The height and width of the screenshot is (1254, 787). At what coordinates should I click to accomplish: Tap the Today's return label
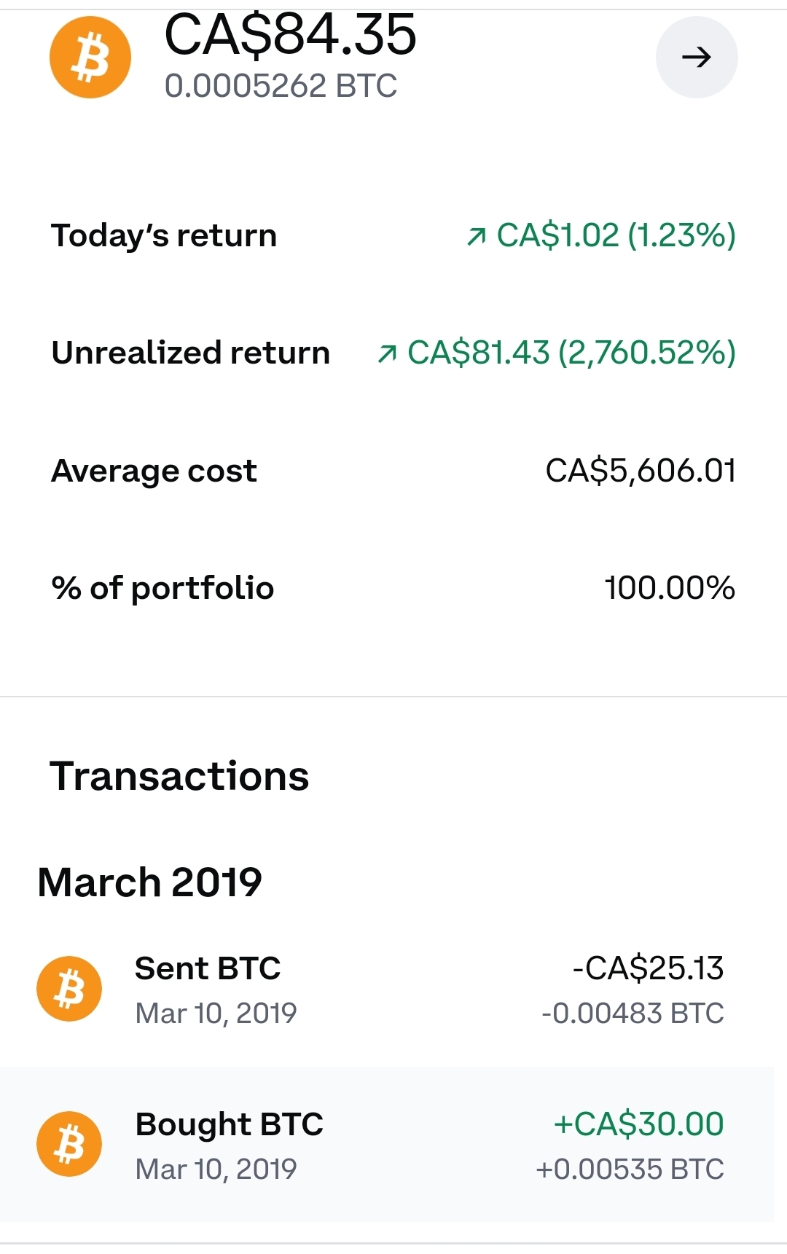pyautogui.click(x=164, y=236)
